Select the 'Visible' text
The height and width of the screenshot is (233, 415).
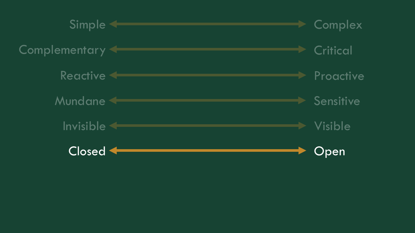click(x=332, y=126)
